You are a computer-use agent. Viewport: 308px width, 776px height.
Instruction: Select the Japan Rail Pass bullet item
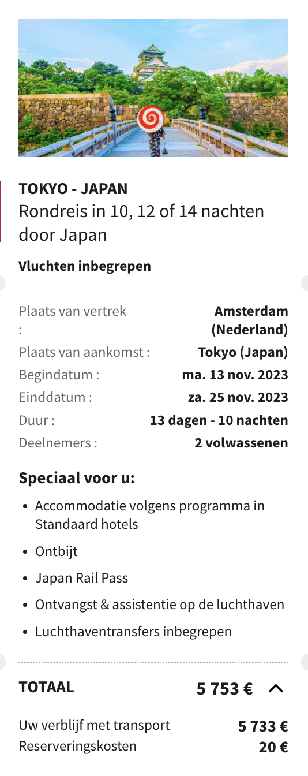pos(81,578)
